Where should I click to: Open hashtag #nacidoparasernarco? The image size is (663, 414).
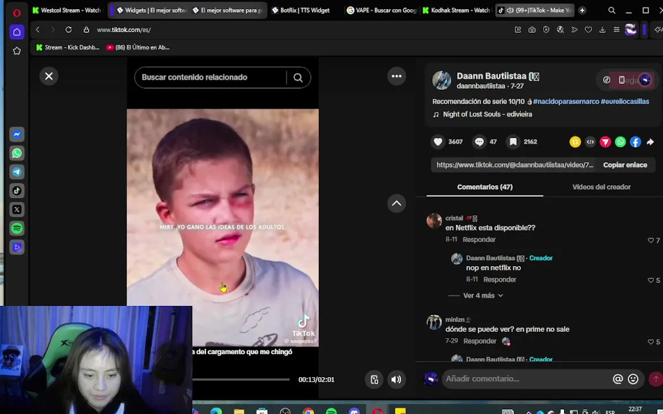566,101
